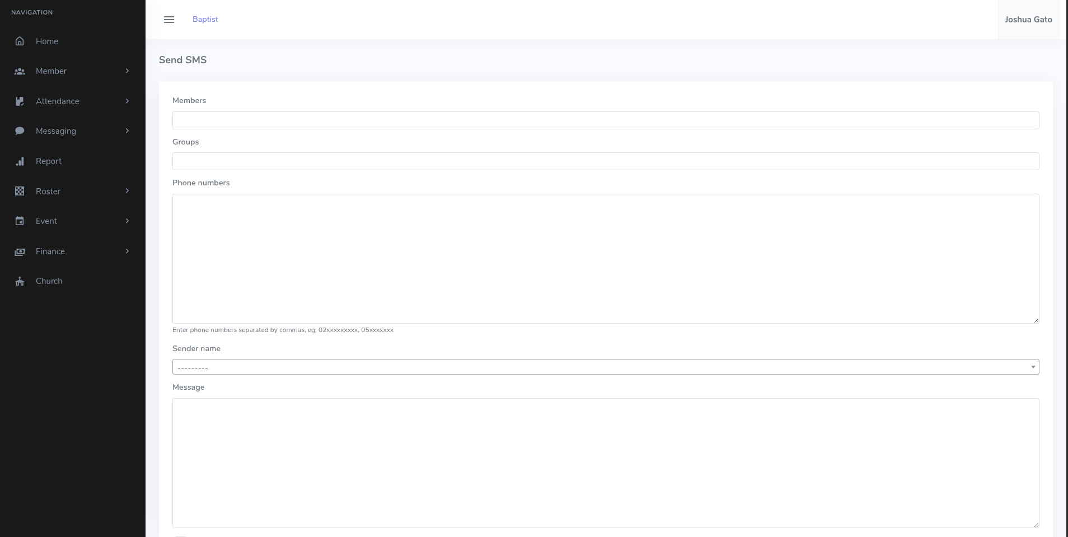Expand the Roster submenu chevron

point(127,191)
